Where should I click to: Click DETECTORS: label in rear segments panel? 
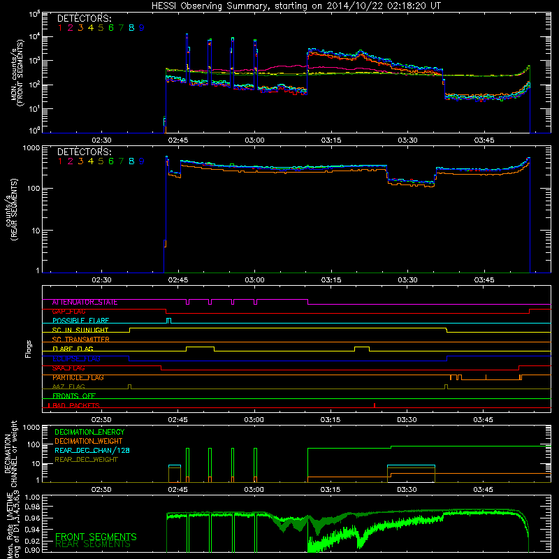coord(84,152)
